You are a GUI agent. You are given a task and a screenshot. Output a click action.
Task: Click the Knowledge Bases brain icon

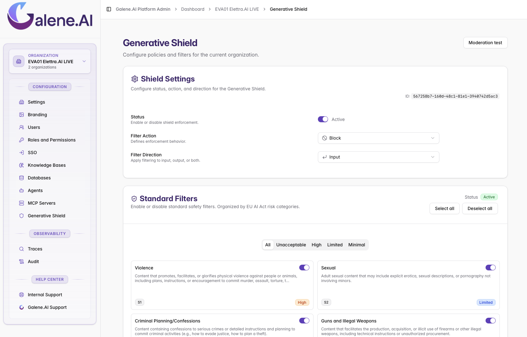coord(22,165)
